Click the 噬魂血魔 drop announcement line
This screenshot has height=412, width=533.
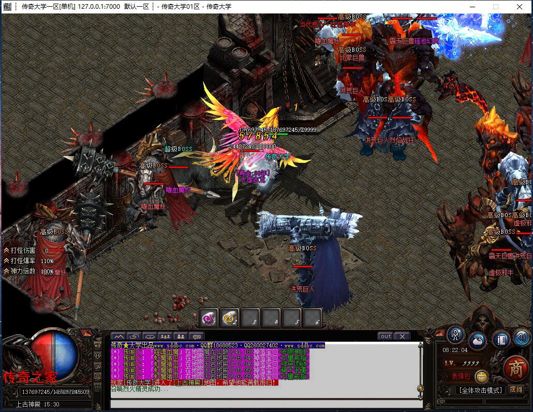tap(210, 352)
